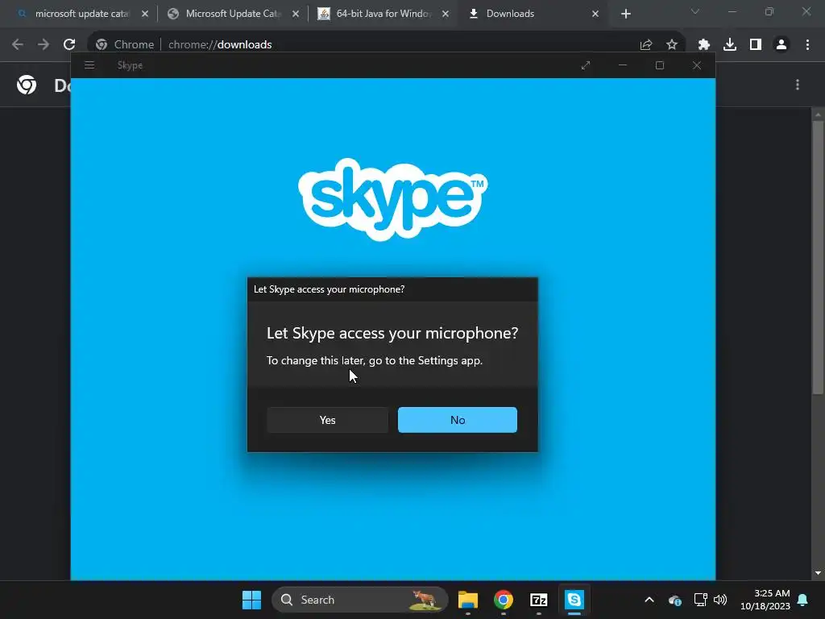The image size is (825, 619).
Task: Close the 64-bit Java tab
Action: [x=445, y=15]
